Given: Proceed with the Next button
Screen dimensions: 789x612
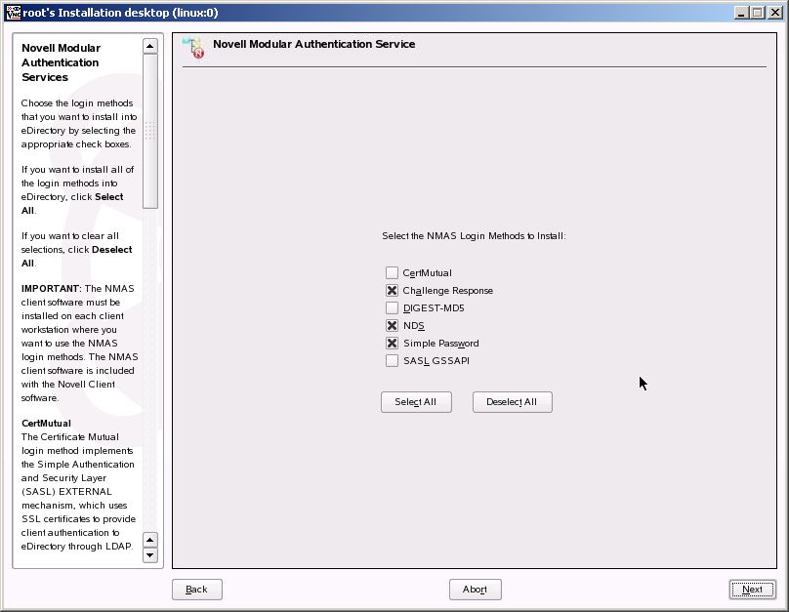Looking at the screenshot, I should tap(752, 590).
